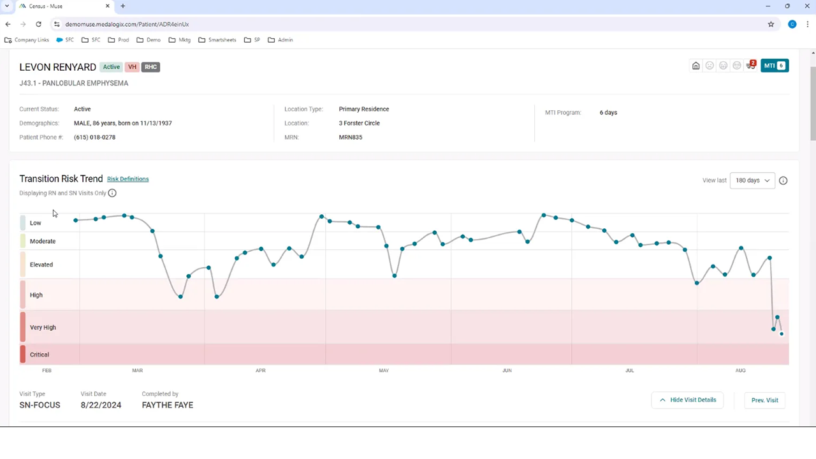Open a new browser tab
Viewport: 816px width, 459px height.
click(123, 6)
